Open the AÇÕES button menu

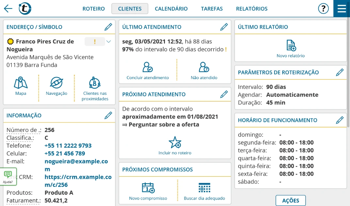(x=291, y=200)
